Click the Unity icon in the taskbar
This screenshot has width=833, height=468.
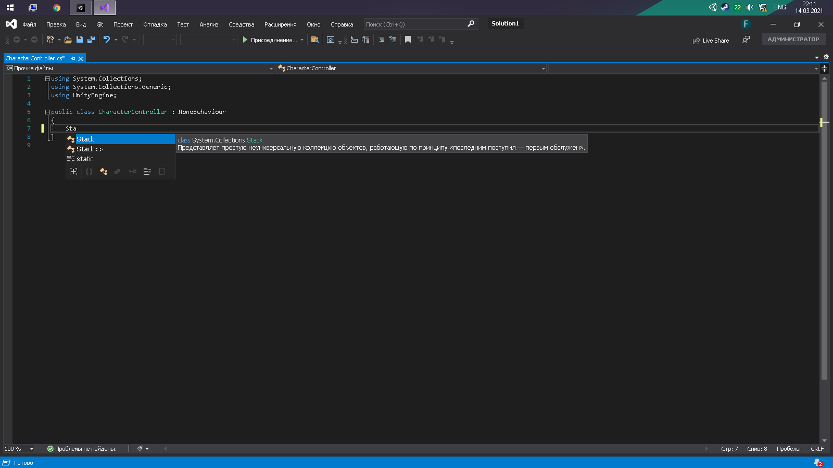(81, 8)
